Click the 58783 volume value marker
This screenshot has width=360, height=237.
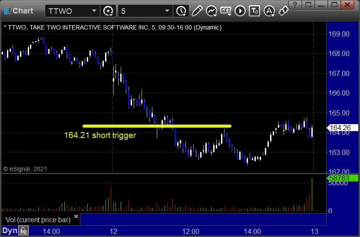[342, 178]
